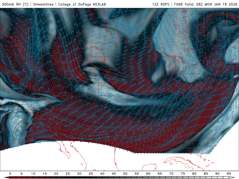
Task: Click the colorbar label '60'
Action: pyautogui.click(x=148, y=174)
